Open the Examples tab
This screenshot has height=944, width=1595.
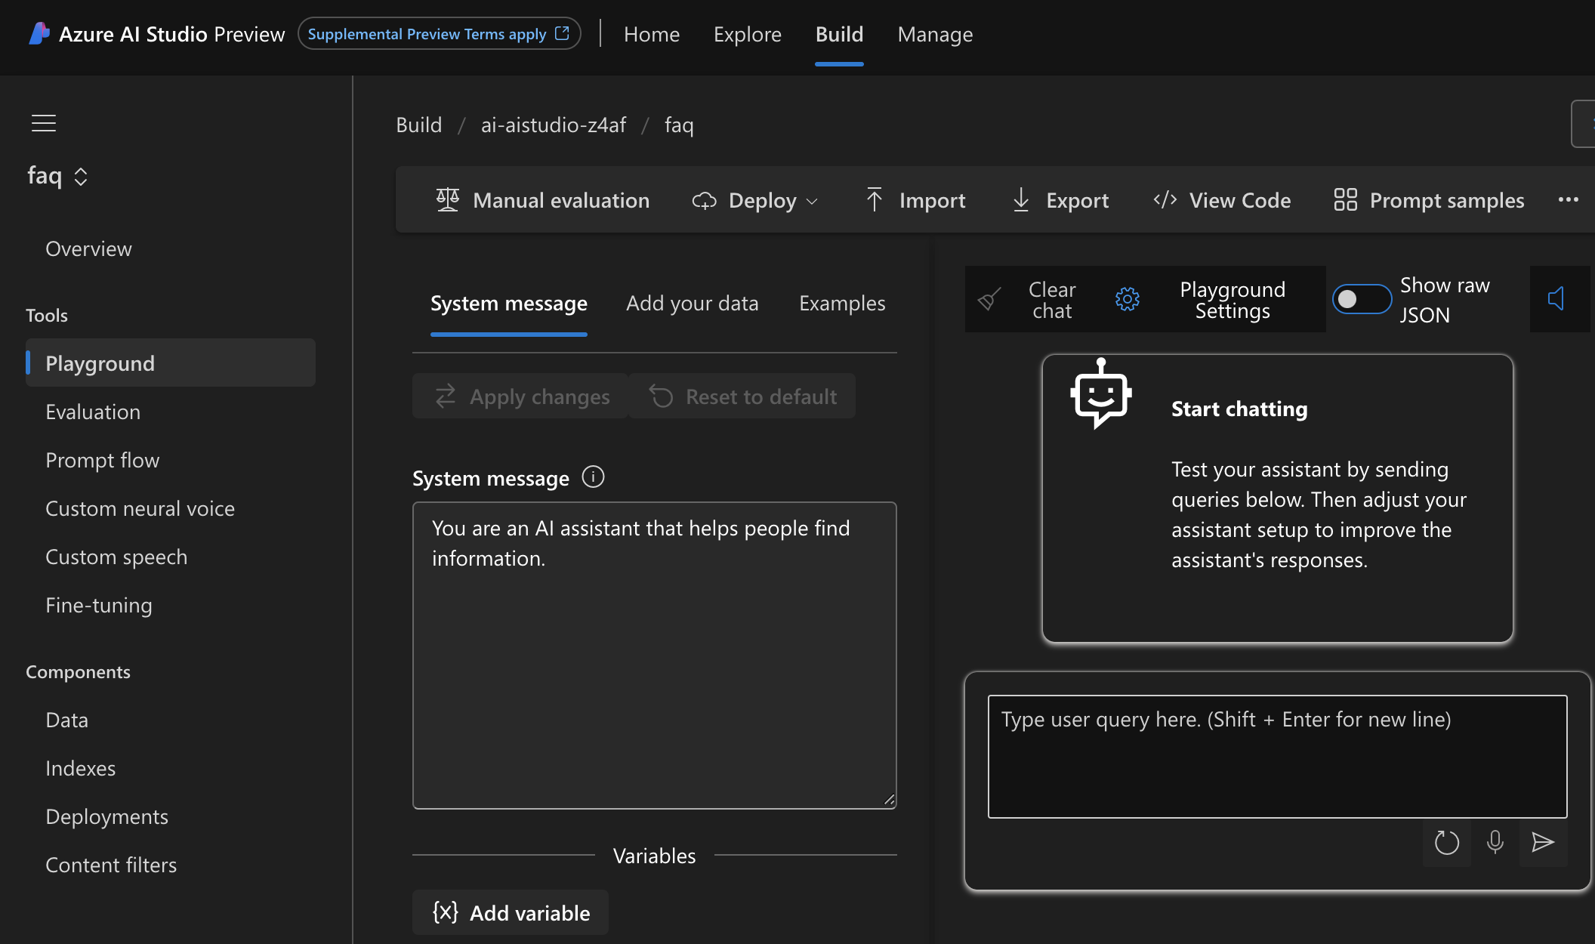point(842,304)
